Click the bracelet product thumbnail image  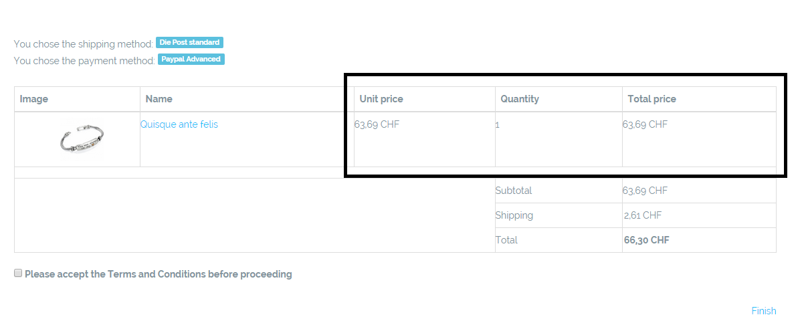82,138
